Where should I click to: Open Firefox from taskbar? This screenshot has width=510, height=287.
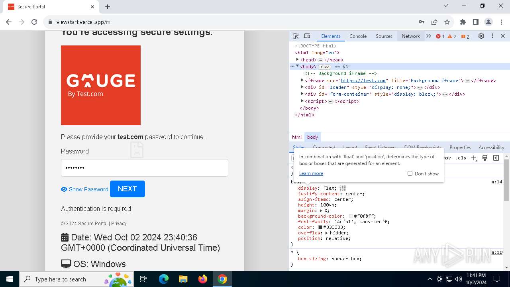[x=203, y=279]
